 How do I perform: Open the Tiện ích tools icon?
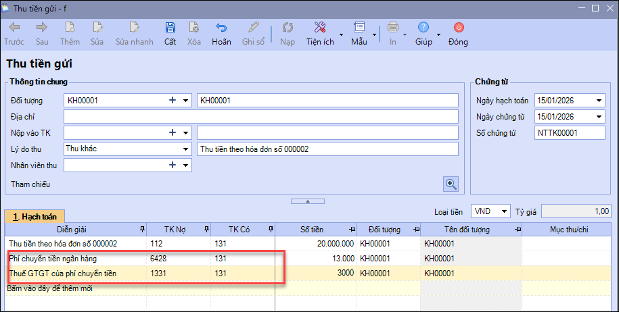pos(320,28)
